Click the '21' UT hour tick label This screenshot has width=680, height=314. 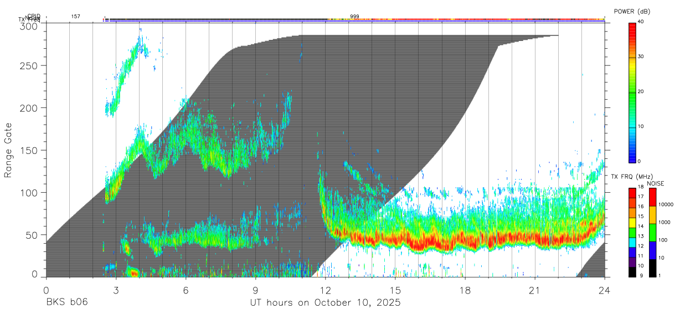535,290
